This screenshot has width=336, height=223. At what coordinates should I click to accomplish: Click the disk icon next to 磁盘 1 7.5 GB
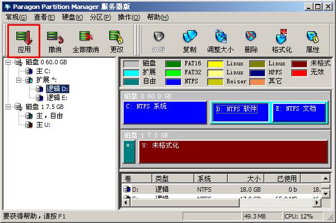pyautogui.click(x=18, y=107)
